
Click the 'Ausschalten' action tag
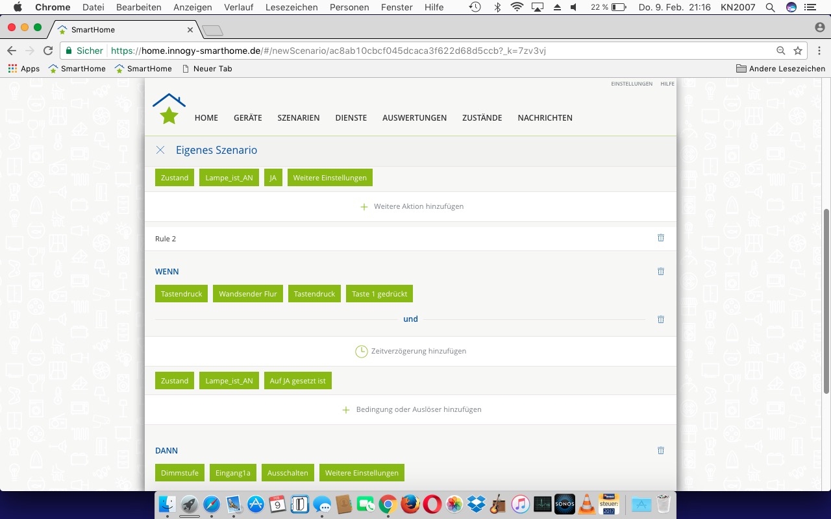click(x=288, y=473)
